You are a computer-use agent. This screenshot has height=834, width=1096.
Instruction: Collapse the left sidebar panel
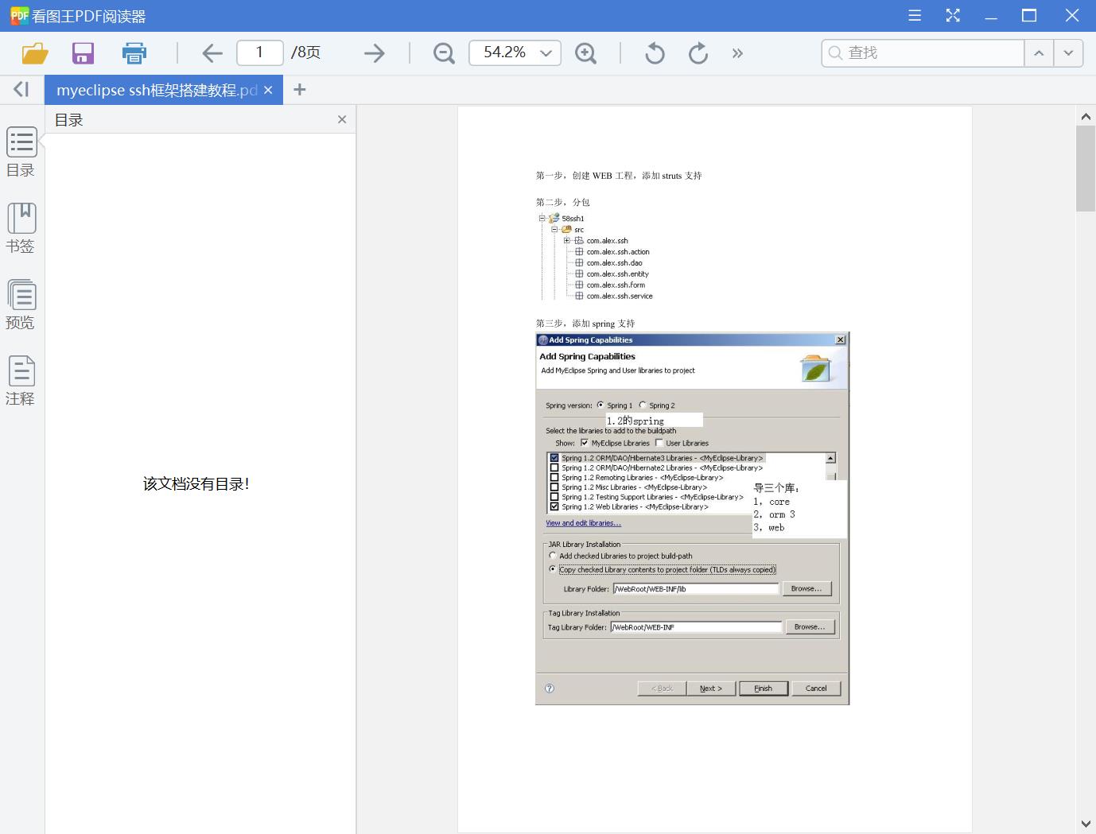[x=21, y=90]
